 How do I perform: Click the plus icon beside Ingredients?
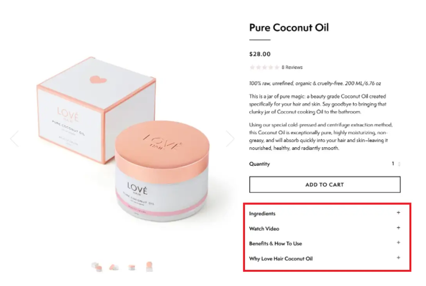398,213
